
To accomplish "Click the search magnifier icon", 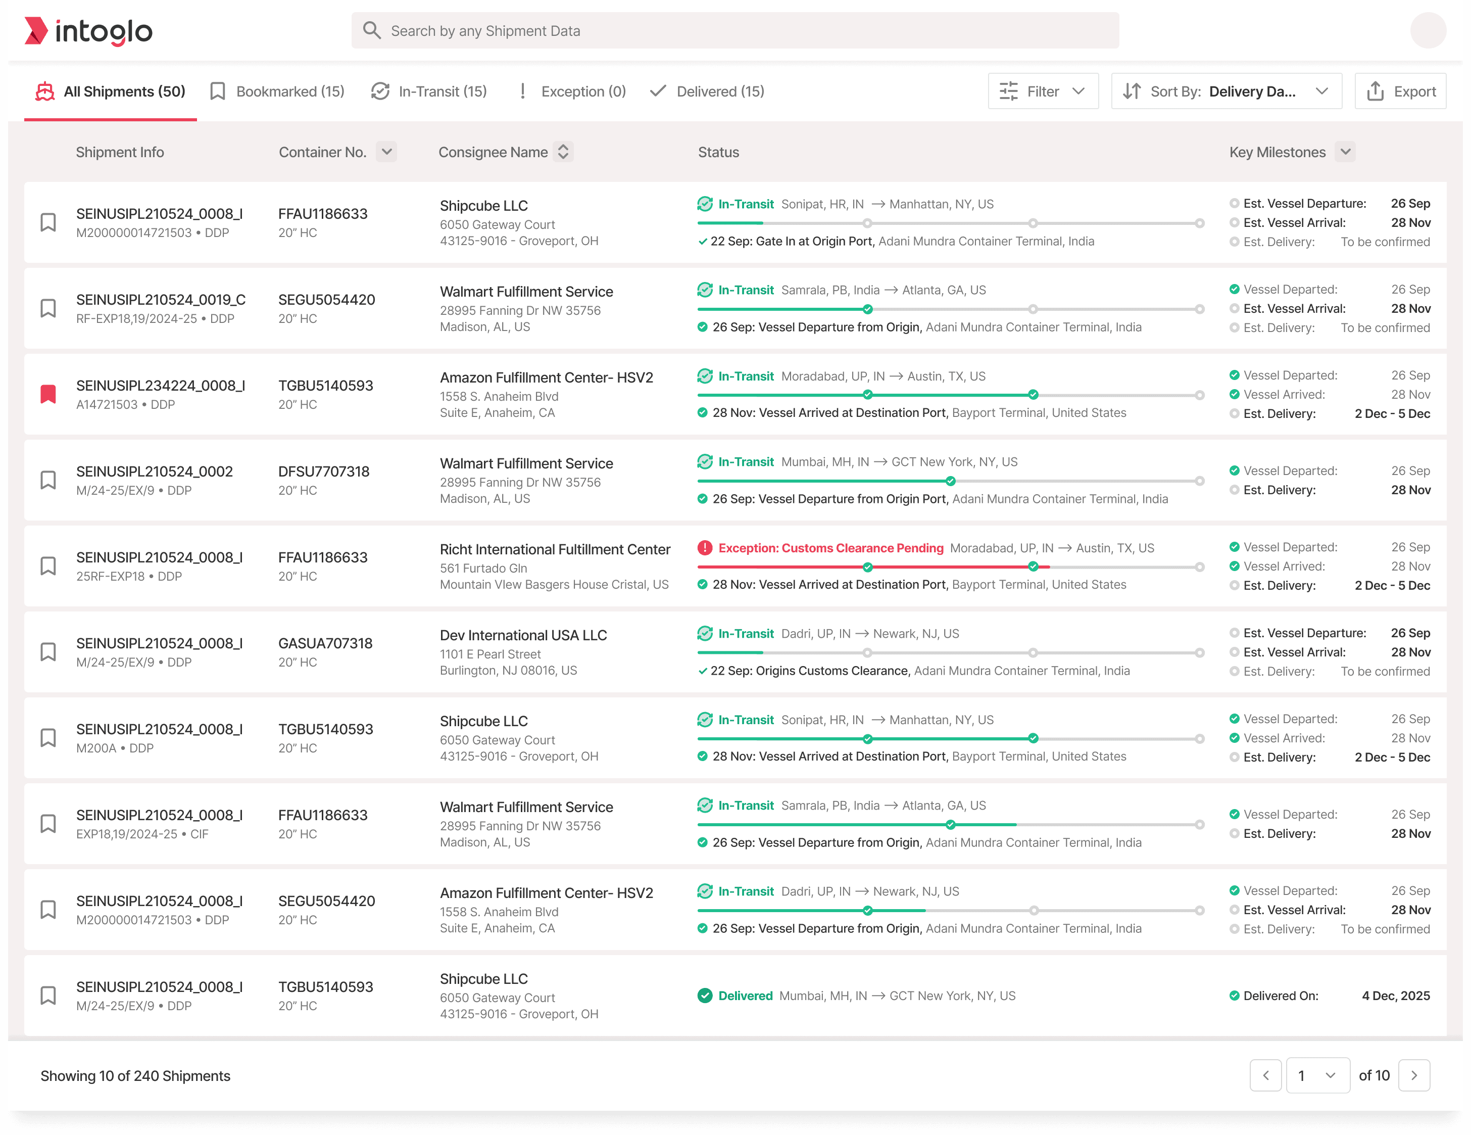I will click(x=372, y=30).
